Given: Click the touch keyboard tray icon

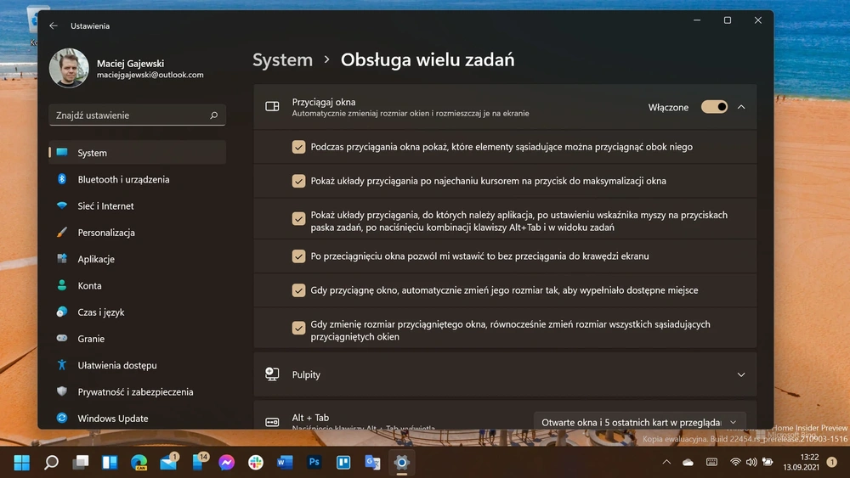Looking at the screenshot, I should pos(711,463).
